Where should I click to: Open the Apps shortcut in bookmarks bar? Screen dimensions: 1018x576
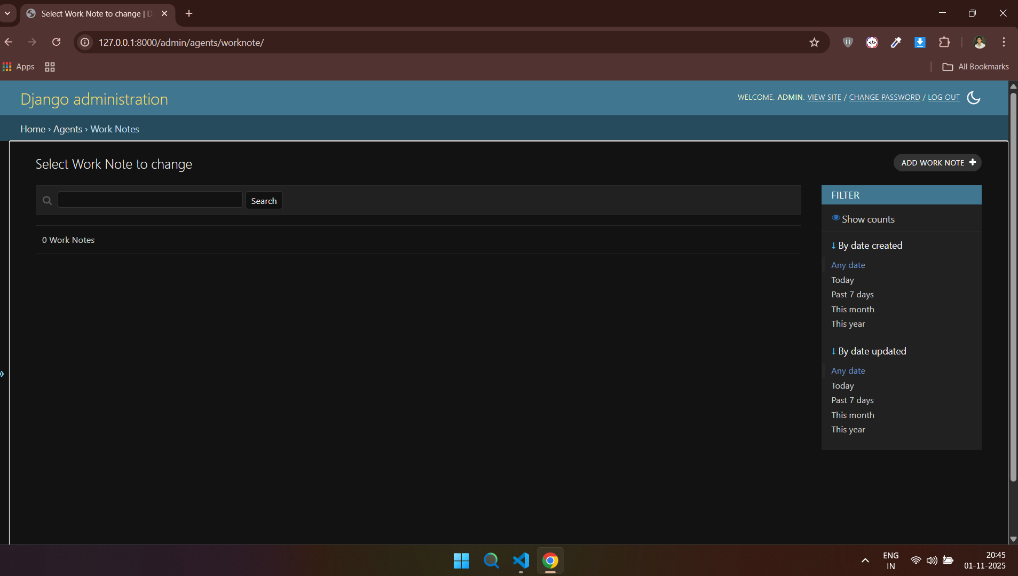point(19,67)
